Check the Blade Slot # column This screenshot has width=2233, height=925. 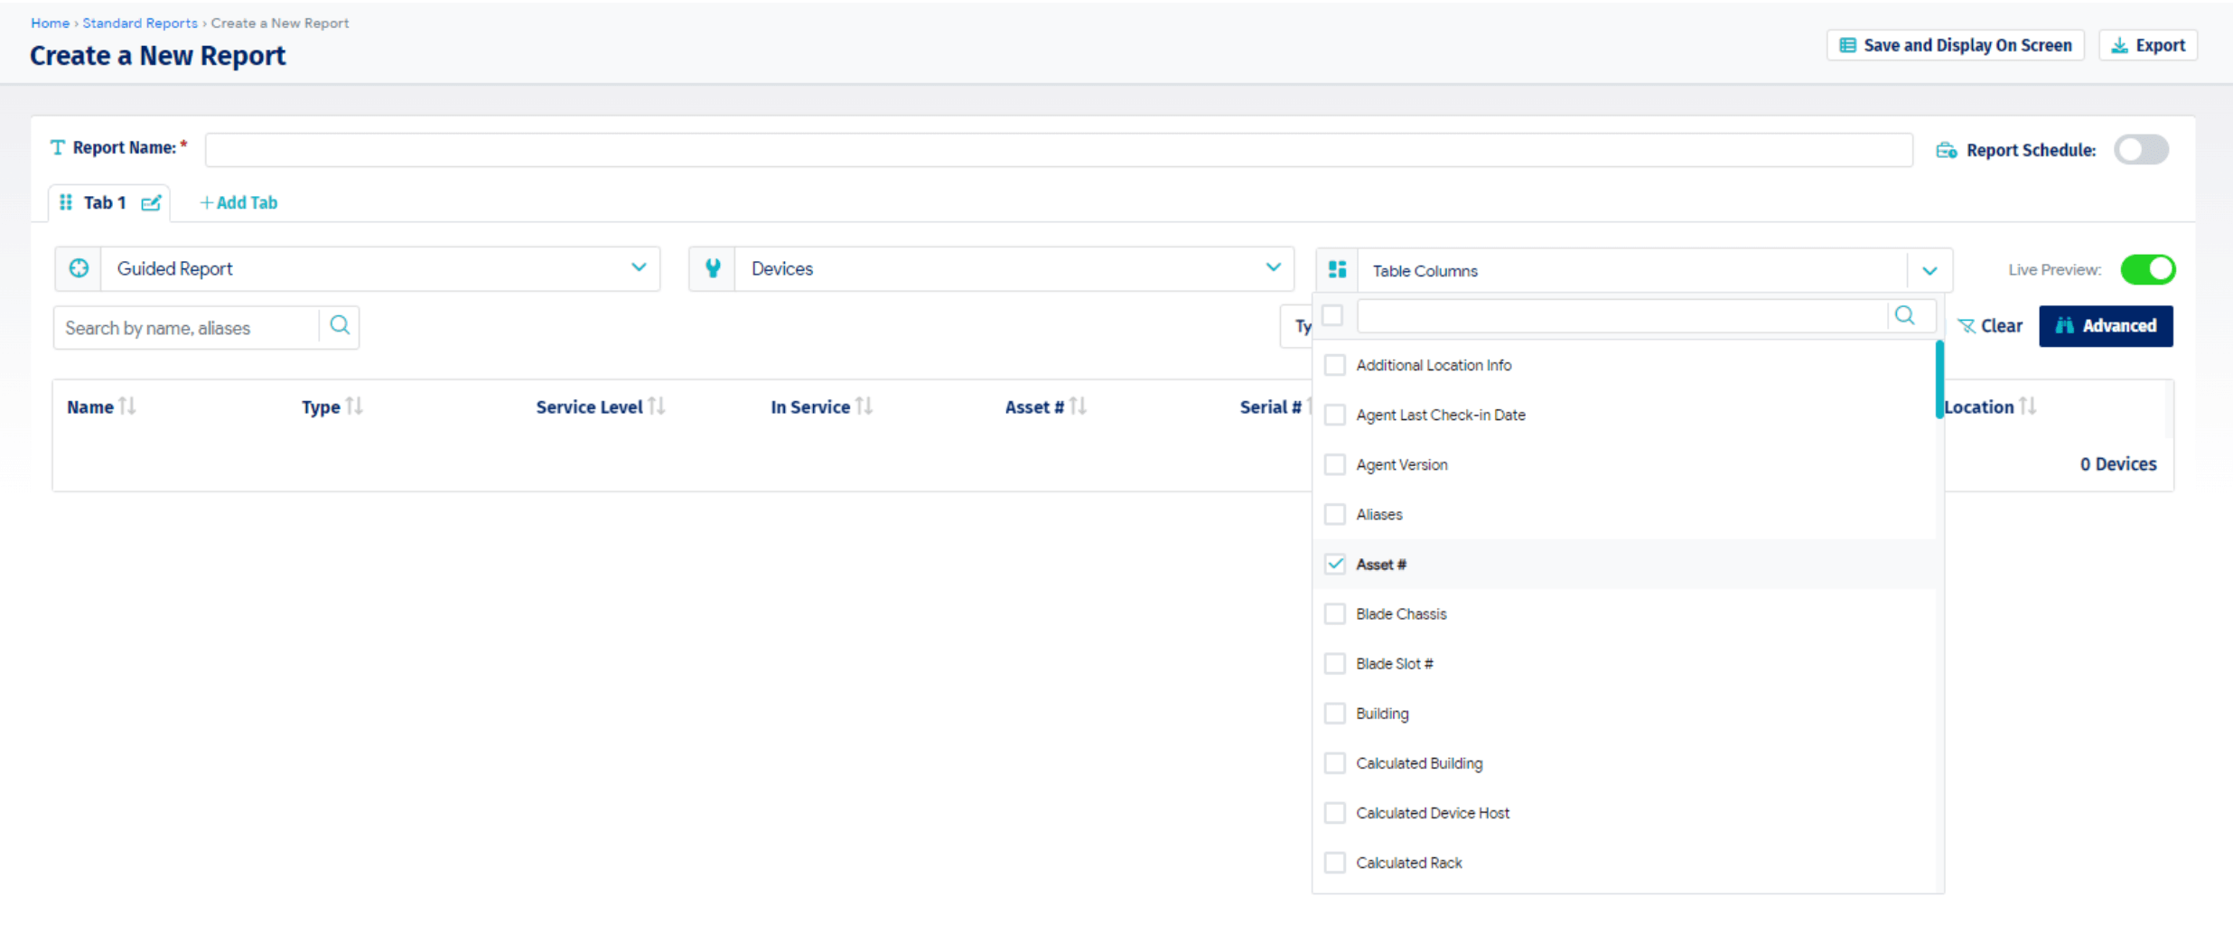[1334, 663]
